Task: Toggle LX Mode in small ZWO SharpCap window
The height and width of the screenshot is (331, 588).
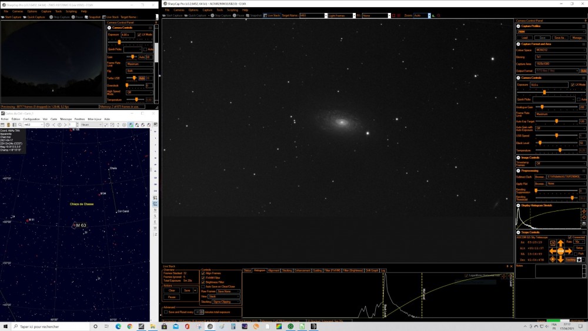Action: click(139, 35)
